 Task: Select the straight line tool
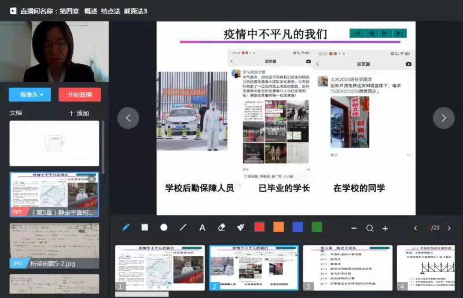(183, 228)
